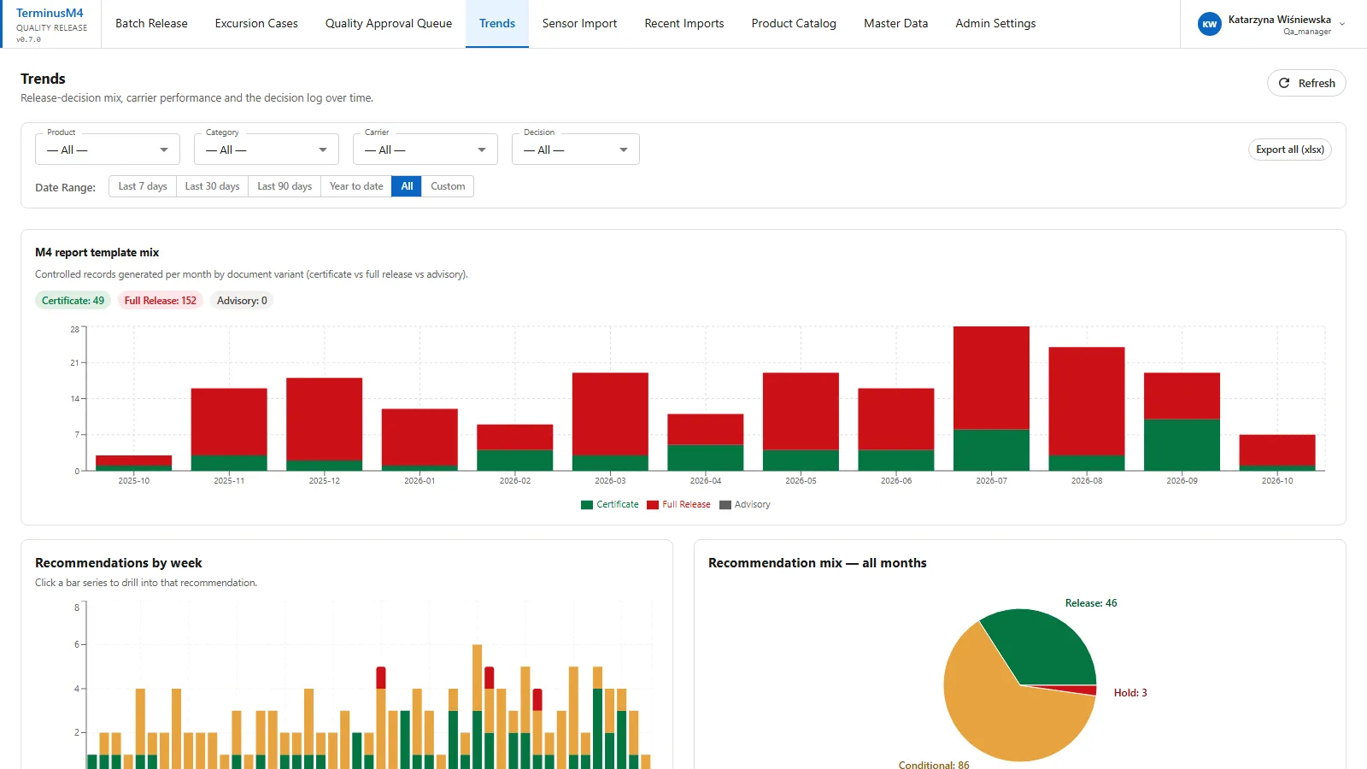Click the Advisory: 0 chip
This screenshot has height=769, width=1367.
tap(242, 301)
